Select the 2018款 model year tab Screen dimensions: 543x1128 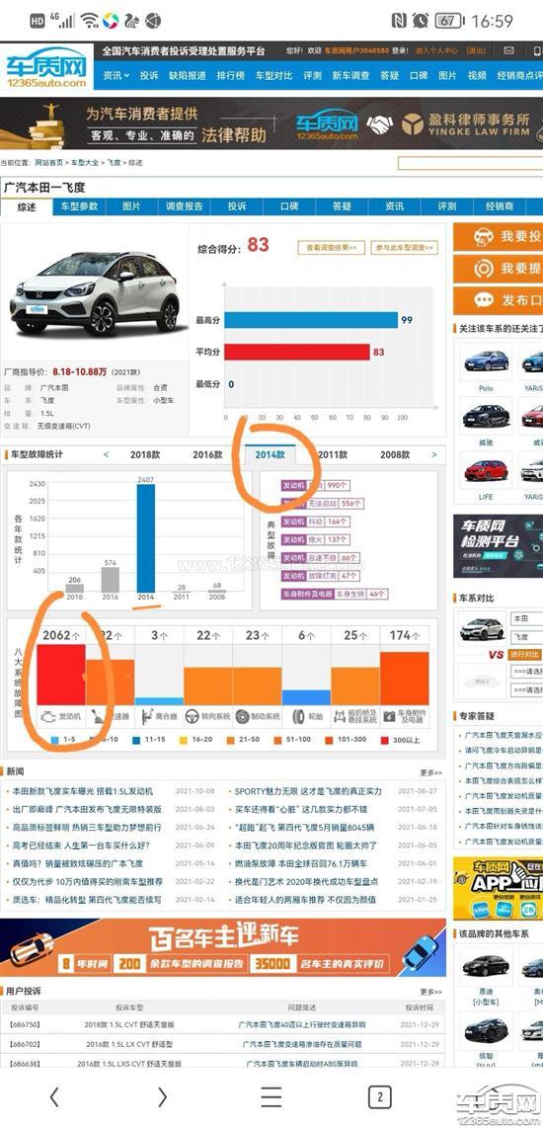(145, 454)
